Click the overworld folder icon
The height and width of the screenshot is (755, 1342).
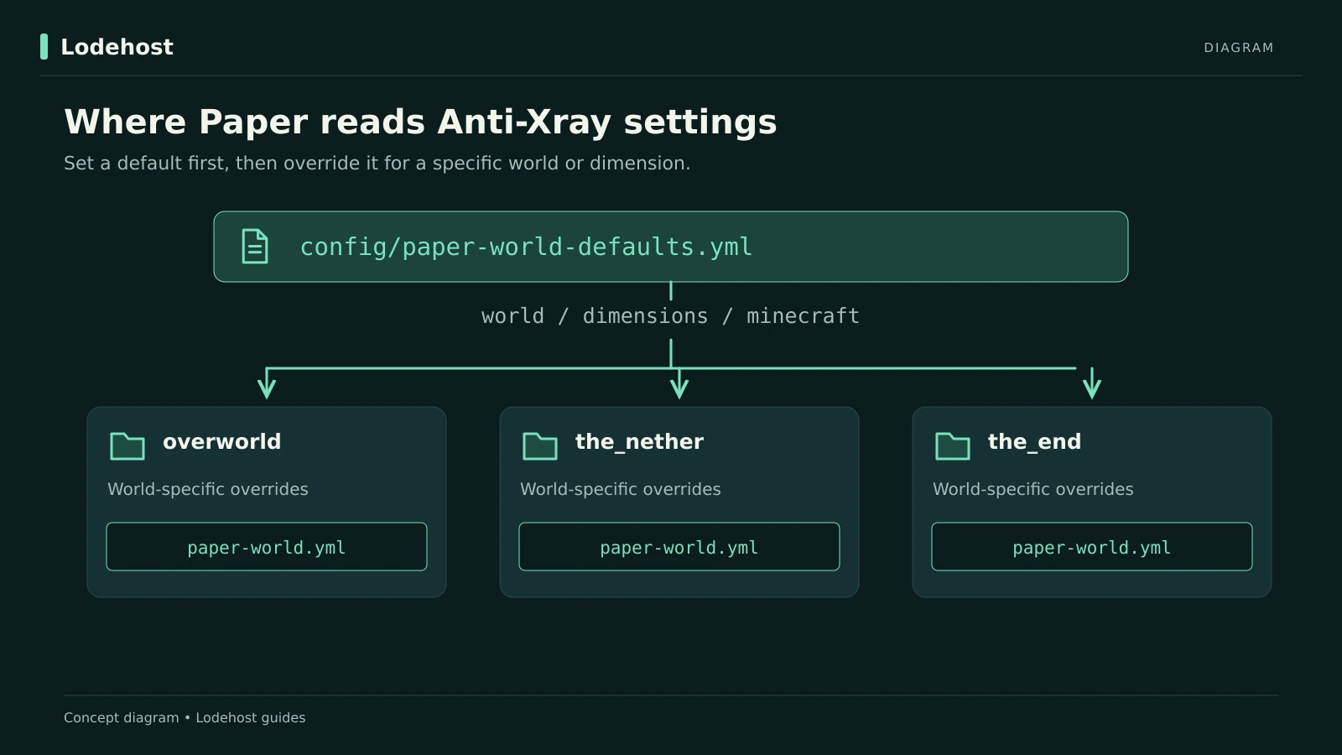coord(127,446)
